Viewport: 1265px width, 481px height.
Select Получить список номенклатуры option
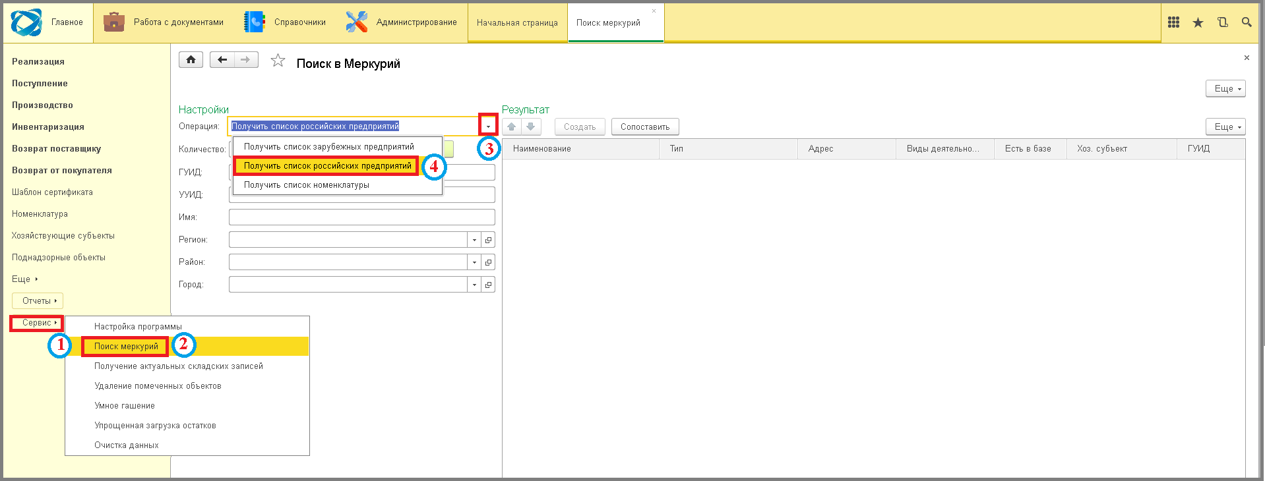coord(338,185)
